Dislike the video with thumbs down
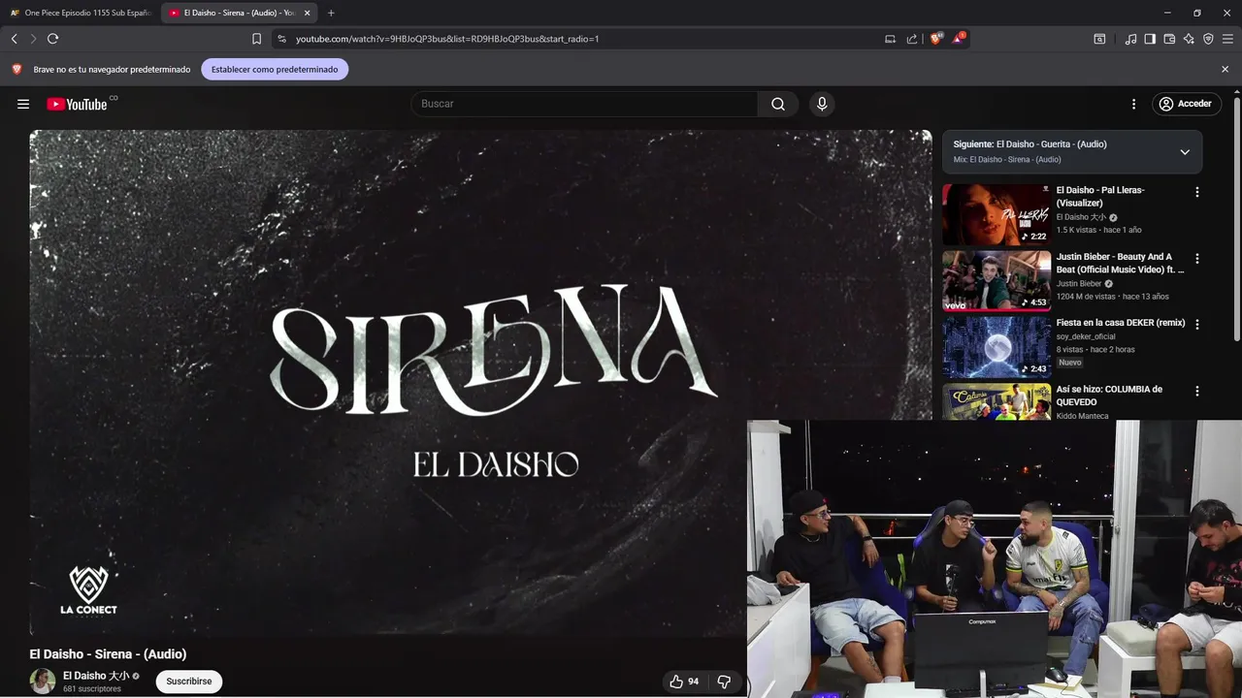The height and width of the screenshot is (698, 1242). [x=724, y=682]
